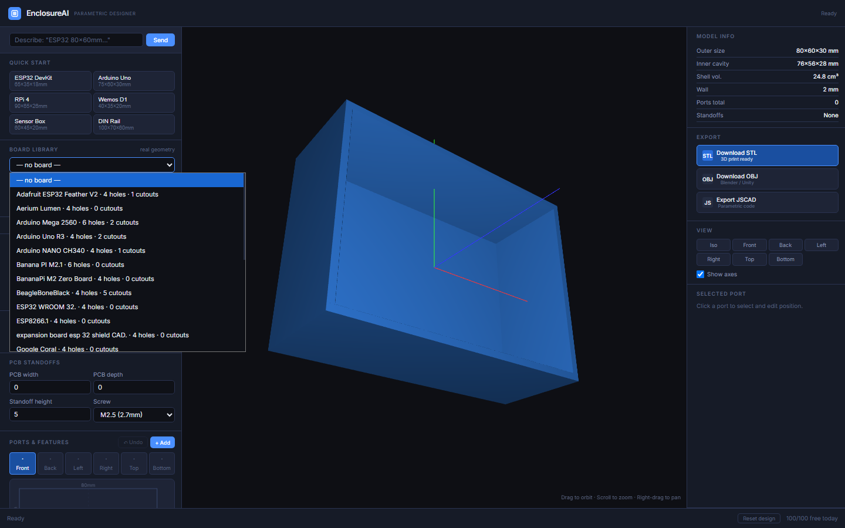This screenshot has height=528, width=845.
Task: Click the OBJ icon on Download OBJ
Action: (x=708, y=180)
